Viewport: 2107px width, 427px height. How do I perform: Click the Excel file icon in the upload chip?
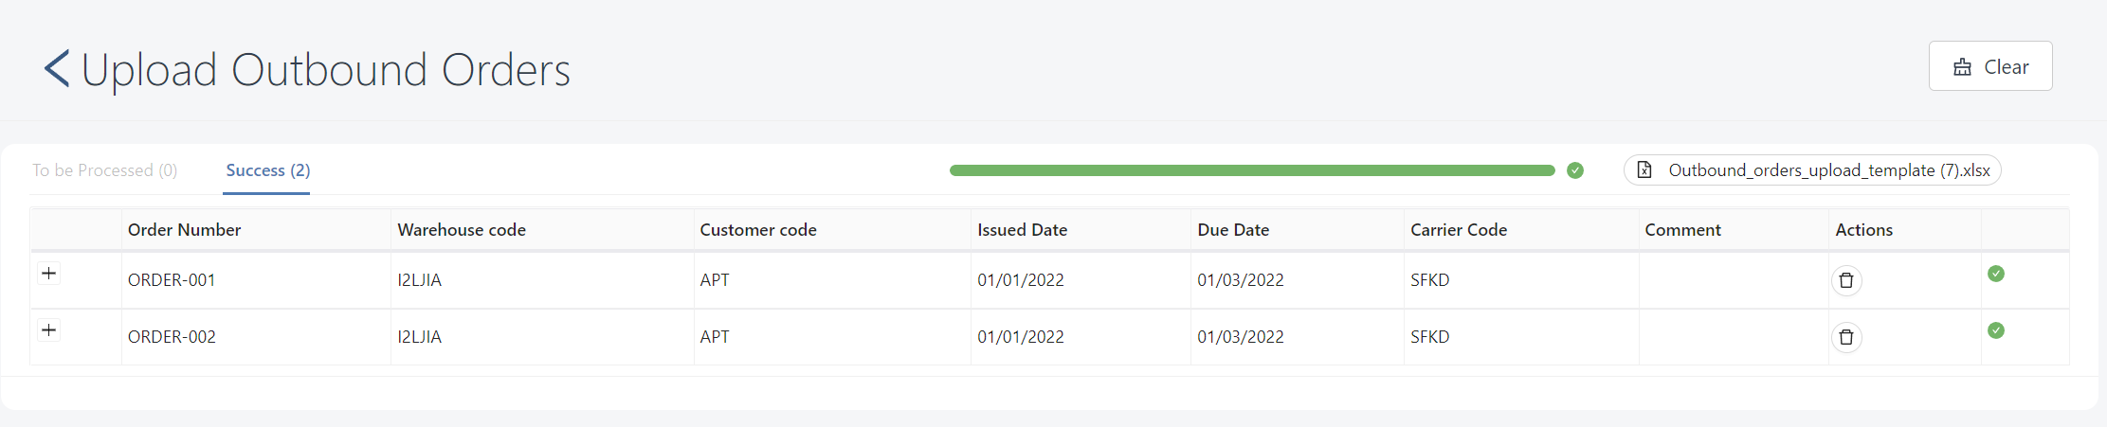click(x=1644, y=170)
